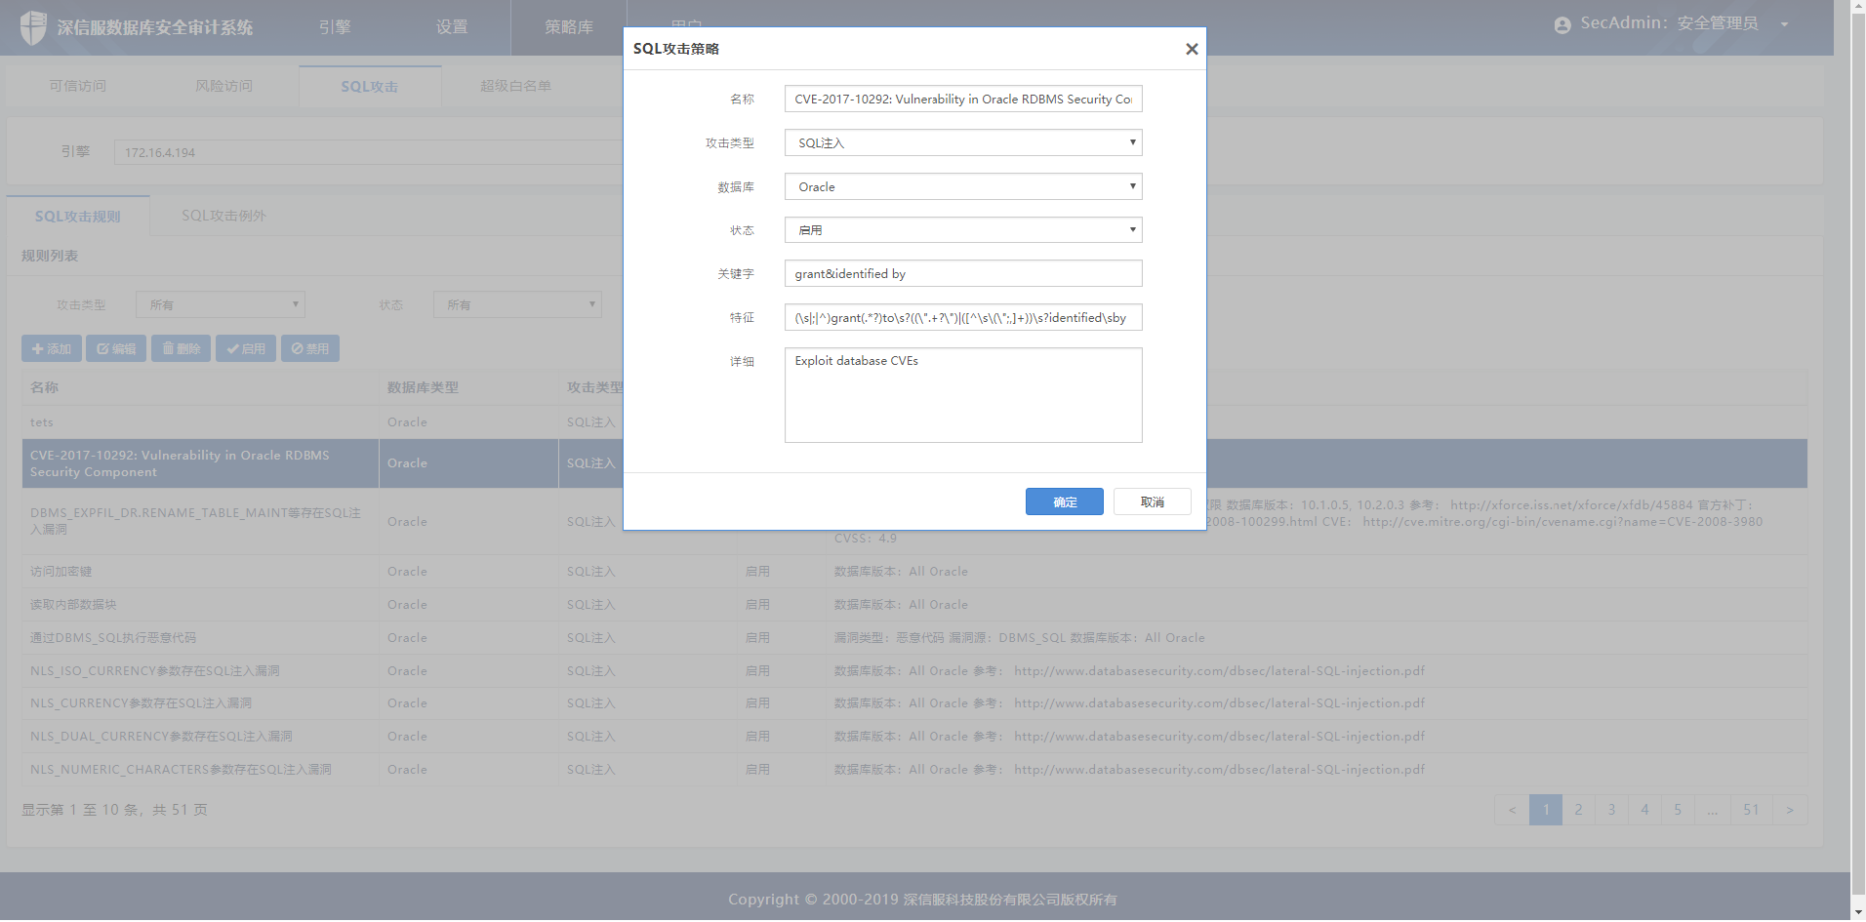Image resolution: width=1866 pixels, height=922 pixels.
Task: Expand the SecAdmin account menu arrow
Action: click(x=1784, y=24)
